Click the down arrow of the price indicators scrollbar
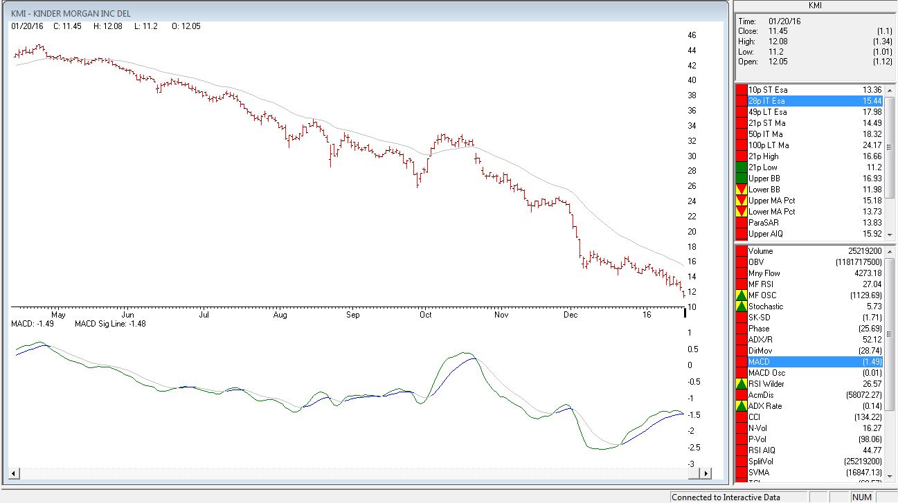 (x=890, y=235)
